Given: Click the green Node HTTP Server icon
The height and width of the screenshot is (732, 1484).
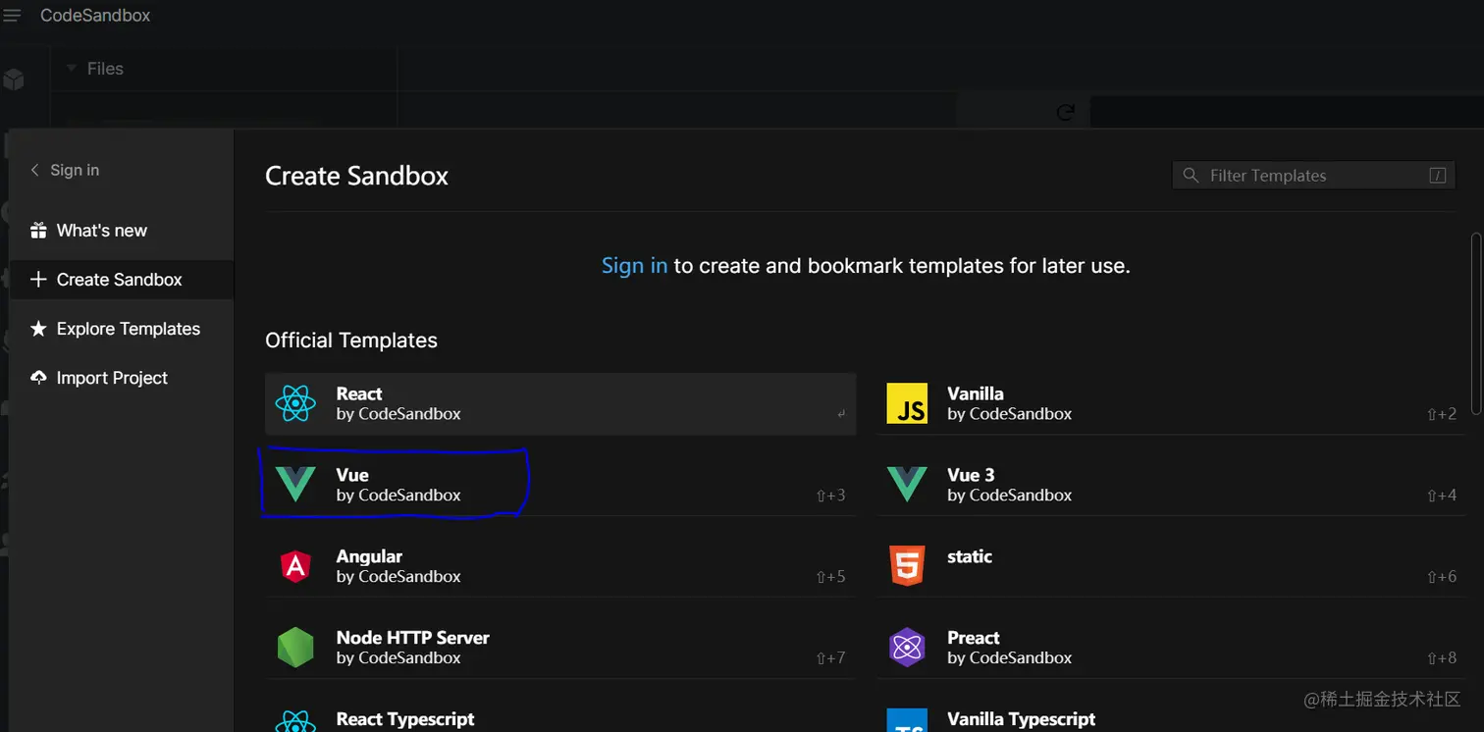Looking at the screenshot, I should pos(295,648).
